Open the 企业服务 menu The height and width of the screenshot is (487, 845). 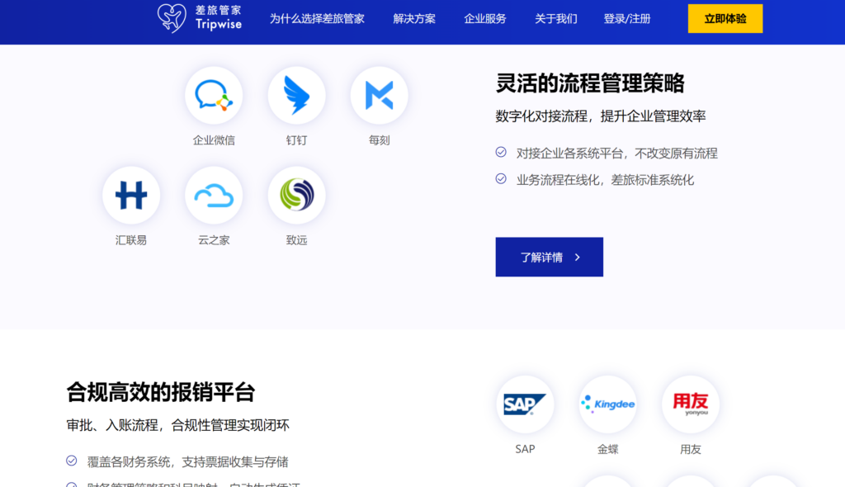point(485,19)
